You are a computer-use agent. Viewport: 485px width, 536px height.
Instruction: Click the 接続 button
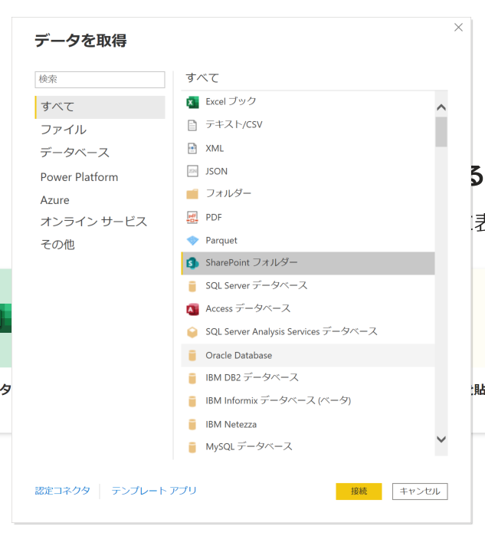pos(359,492)
